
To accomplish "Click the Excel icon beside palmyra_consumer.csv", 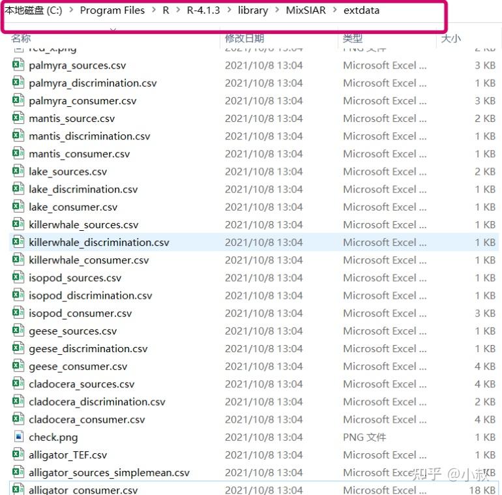I will click(x=18, y=100).
